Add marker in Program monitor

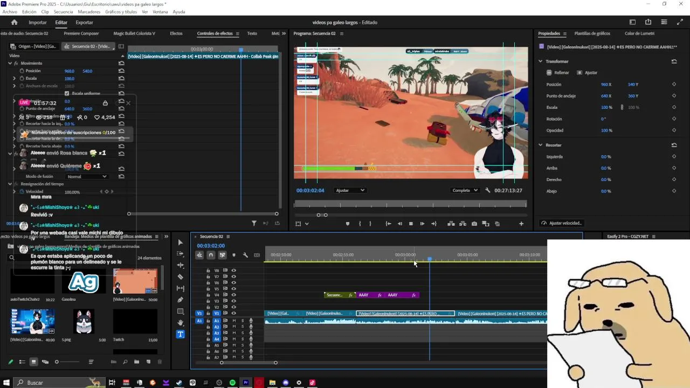[x=347, y=224]
